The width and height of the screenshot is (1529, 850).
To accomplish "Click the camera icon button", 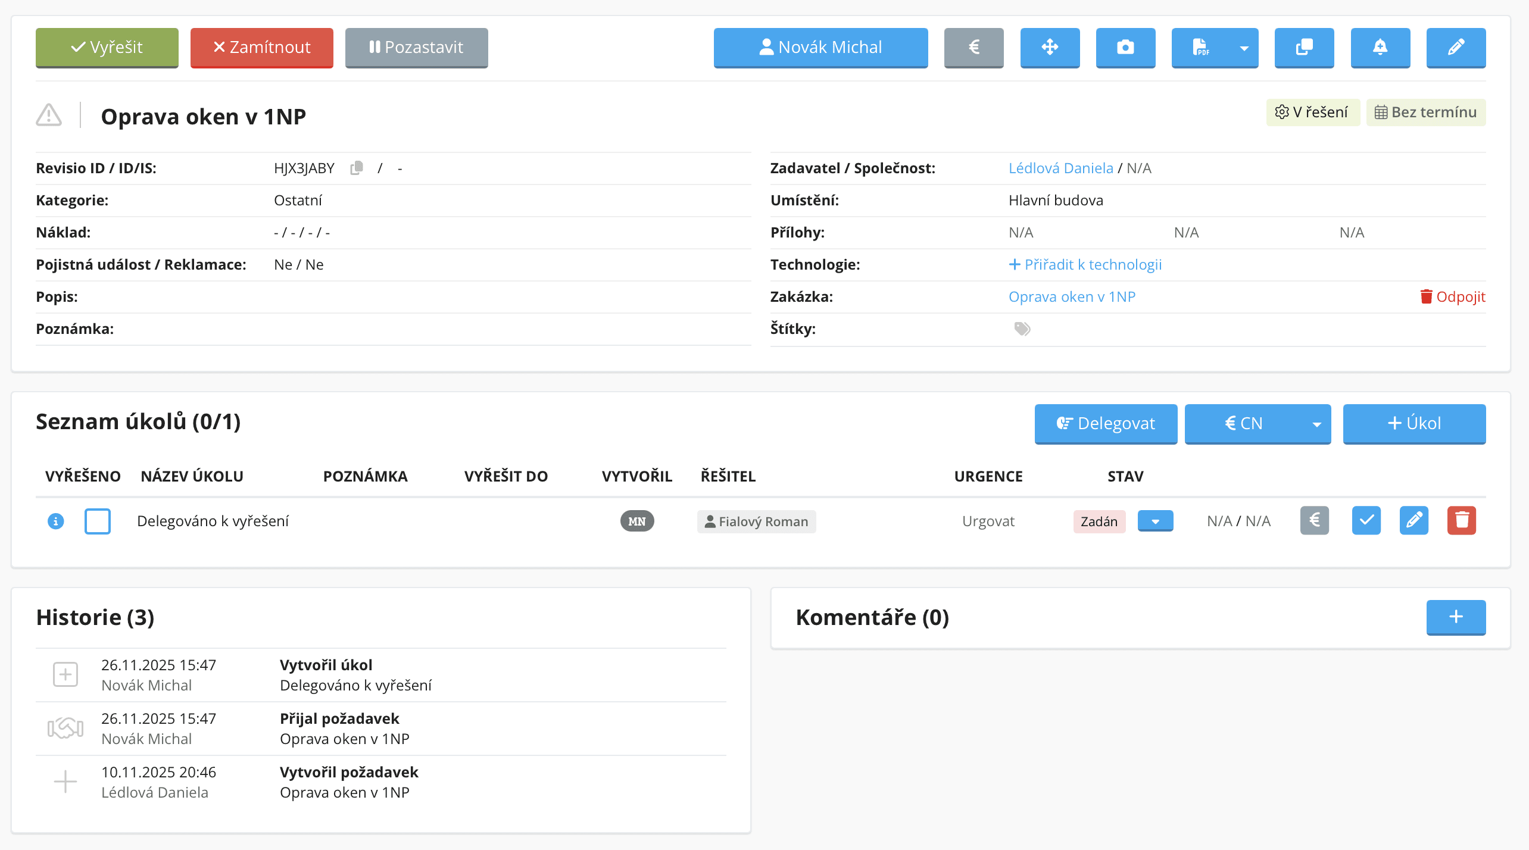I will click(x=1125, y=48).
